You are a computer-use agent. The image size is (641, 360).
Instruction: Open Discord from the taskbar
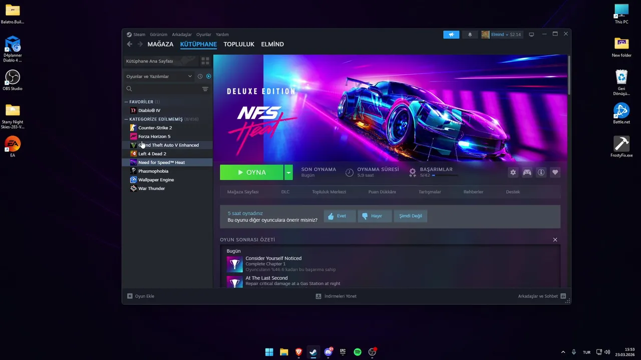(x=329, y=352)
